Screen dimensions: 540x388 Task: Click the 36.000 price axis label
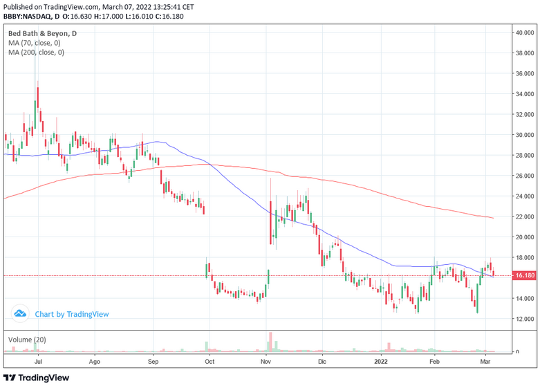click(x=525, y=73)
